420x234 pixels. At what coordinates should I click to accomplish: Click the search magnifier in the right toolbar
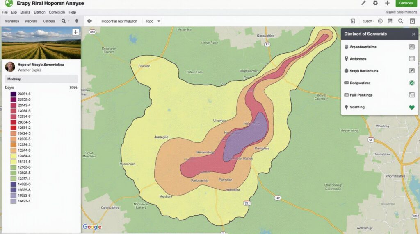(x=401, y=21)
